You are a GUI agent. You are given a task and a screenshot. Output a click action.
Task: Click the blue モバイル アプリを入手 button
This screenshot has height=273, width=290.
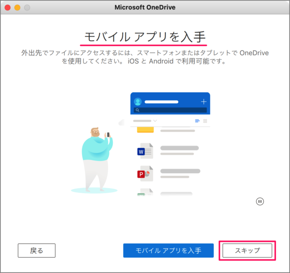pyautogui.click(x=168, y=250)
